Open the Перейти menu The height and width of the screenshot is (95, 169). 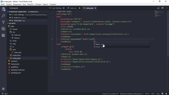point(30,4)
